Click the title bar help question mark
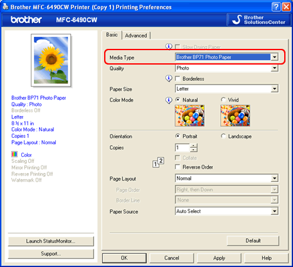The height and width of the screenshot is (267, 293). [276, 7]
